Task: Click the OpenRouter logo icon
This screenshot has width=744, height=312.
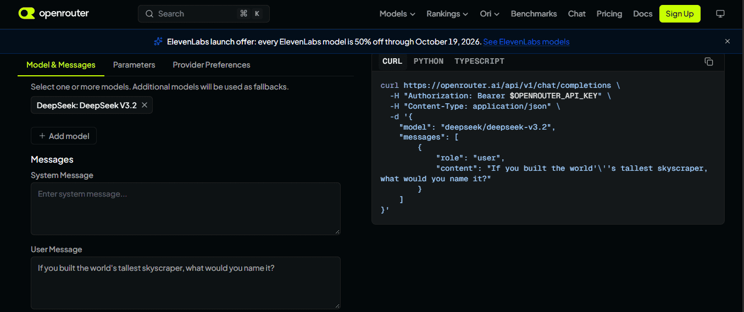Action: pyautogui.click(x=26, y=14)
